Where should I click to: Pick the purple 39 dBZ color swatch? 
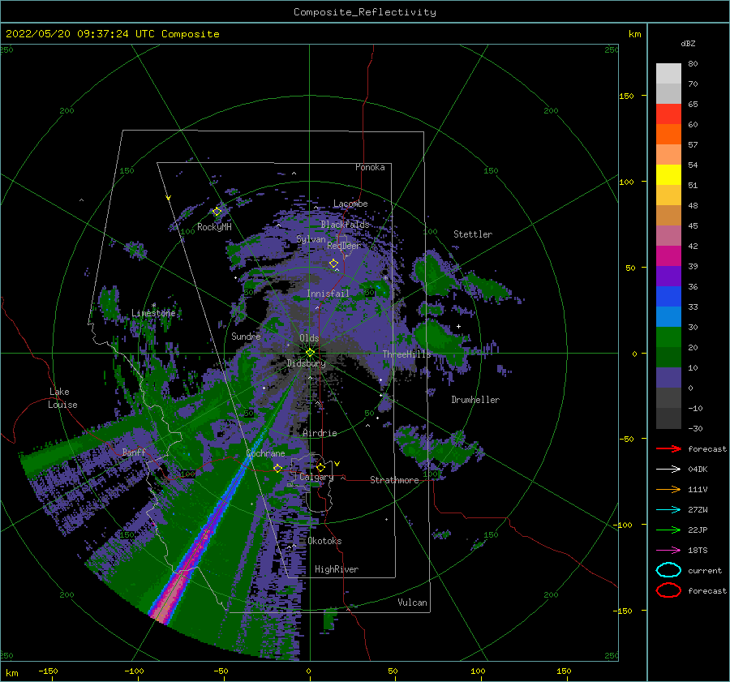pyautogui.click(x=668, y=276)
